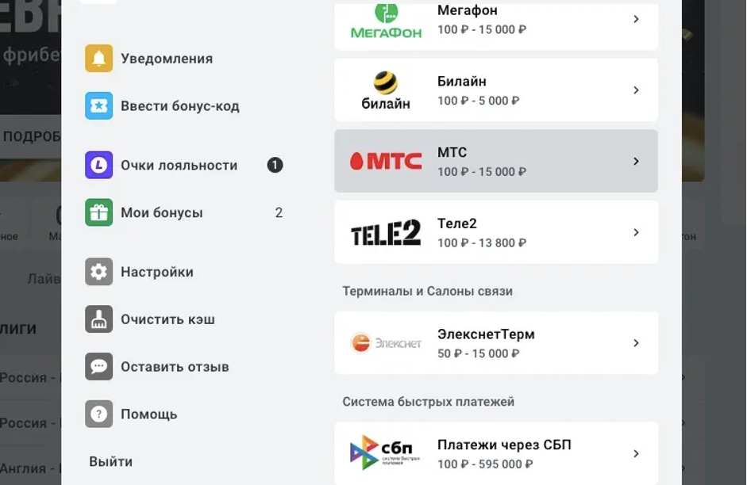Open the Уведомления menu item
The width and height of the screenshot is (747, 485).
click(167, 59)
